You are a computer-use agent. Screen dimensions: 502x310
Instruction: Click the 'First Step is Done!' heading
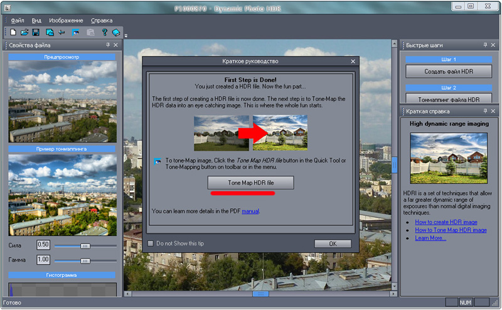pos(250,80)
